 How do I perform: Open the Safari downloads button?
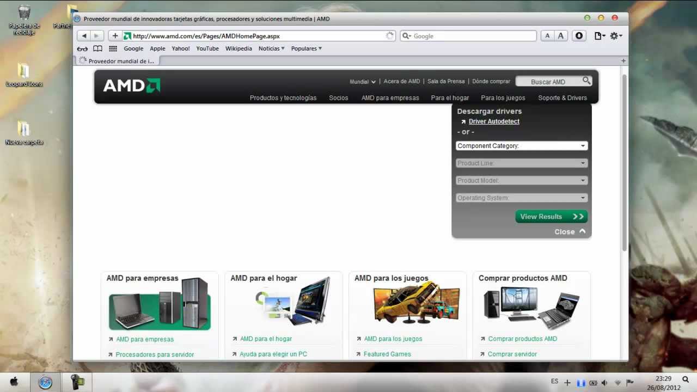pos(579,36)
